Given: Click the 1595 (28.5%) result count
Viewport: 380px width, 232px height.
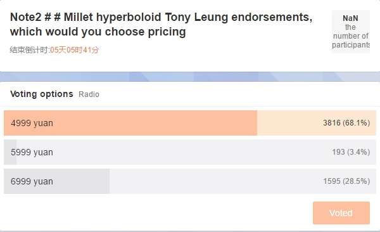Looking at the screenshot, I should click(x=346, y=181).
